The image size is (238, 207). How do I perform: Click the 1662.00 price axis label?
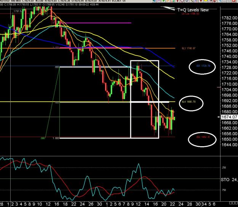pos(229,128)
